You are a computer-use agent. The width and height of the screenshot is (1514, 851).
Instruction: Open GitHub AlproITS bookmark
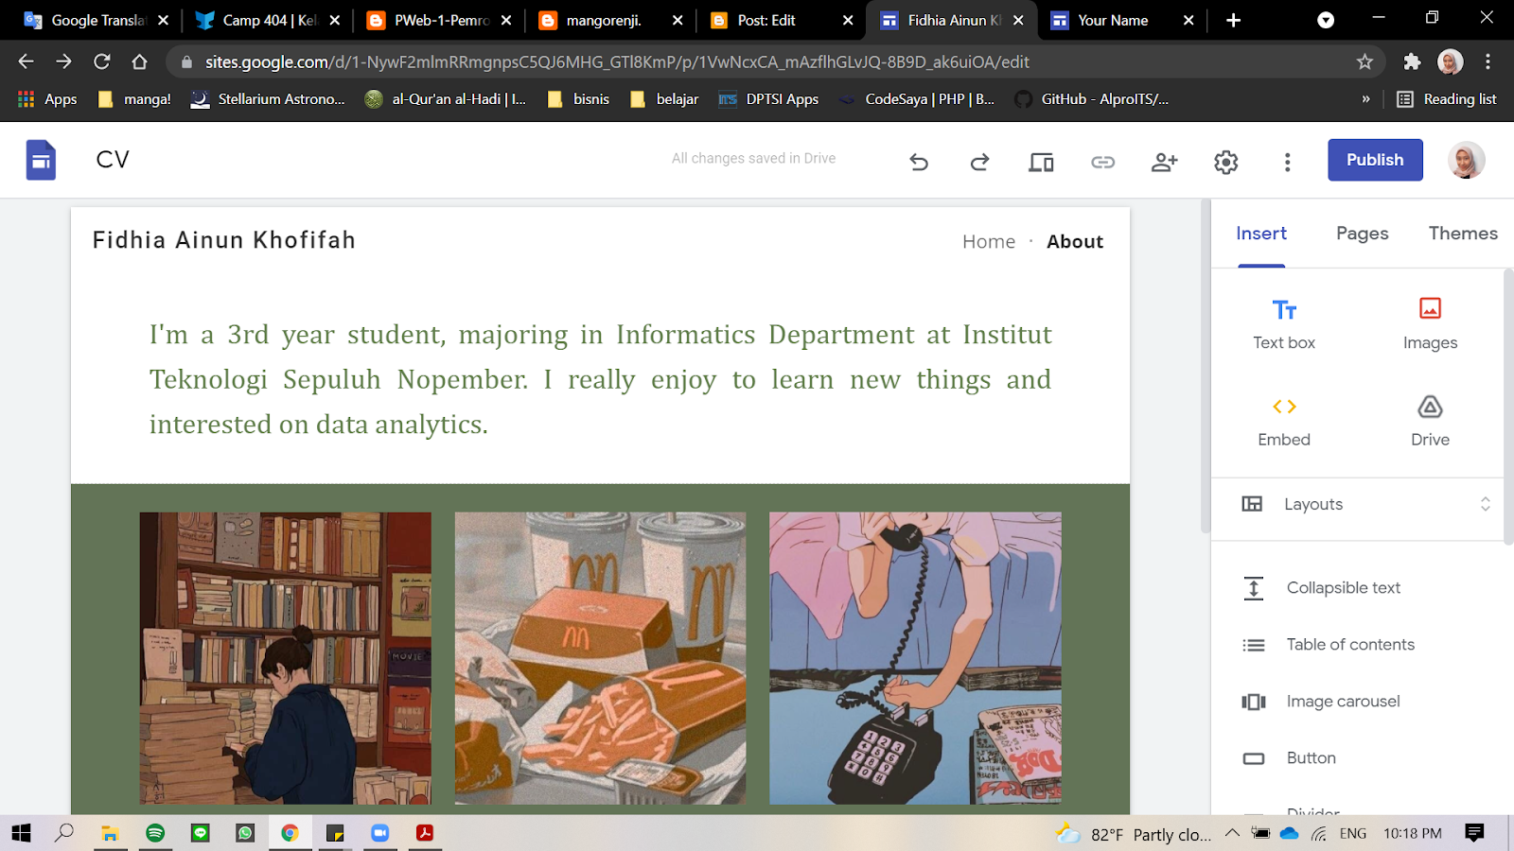(1092, 99)
